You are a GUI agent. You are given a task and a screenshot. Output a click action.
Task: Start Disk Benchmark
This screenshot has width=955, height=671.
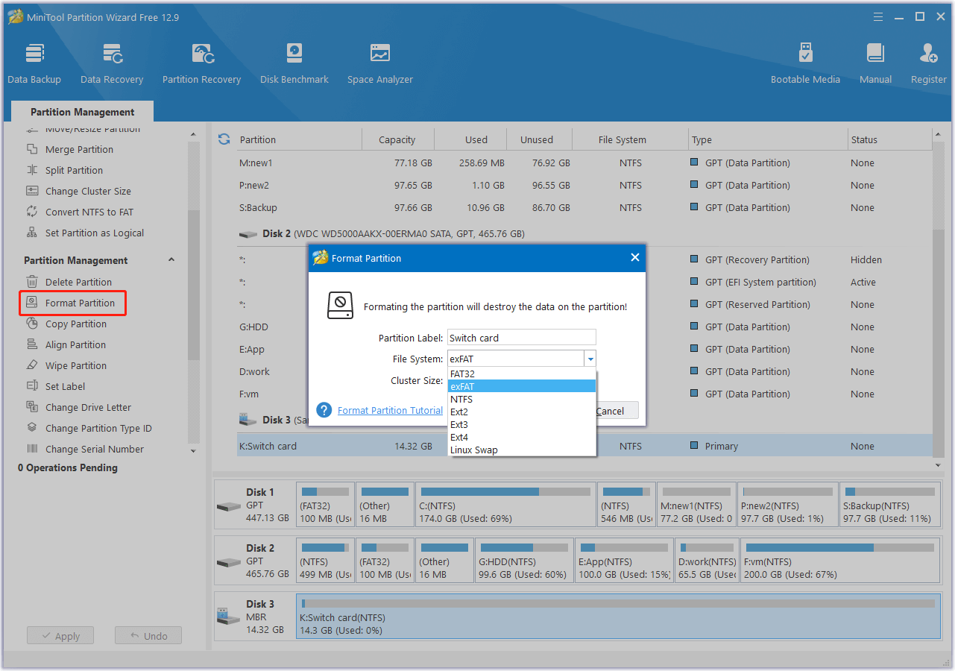tap(294, 61)
